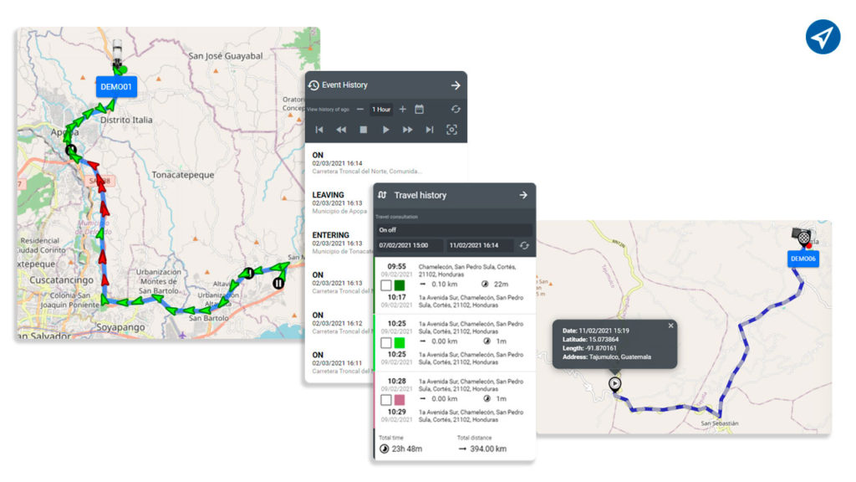Click Total time 23h 48m value
Screen dimensions: 856x482
click(x=407, y=449)
